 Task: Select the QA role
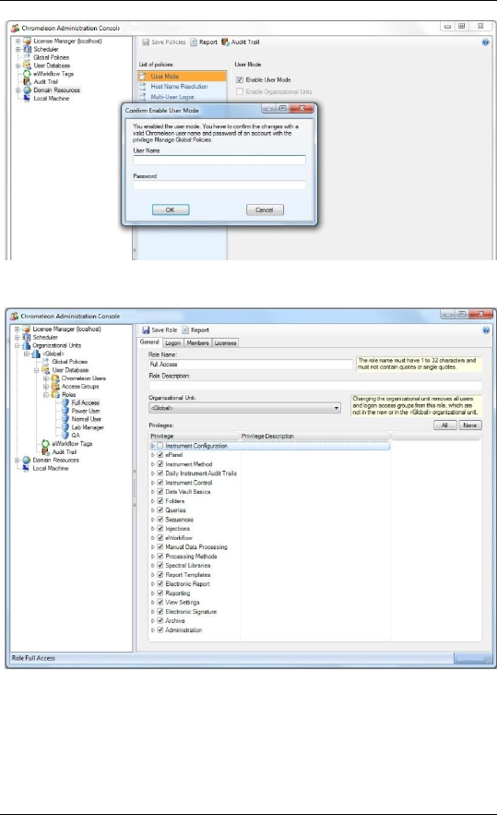76,435
